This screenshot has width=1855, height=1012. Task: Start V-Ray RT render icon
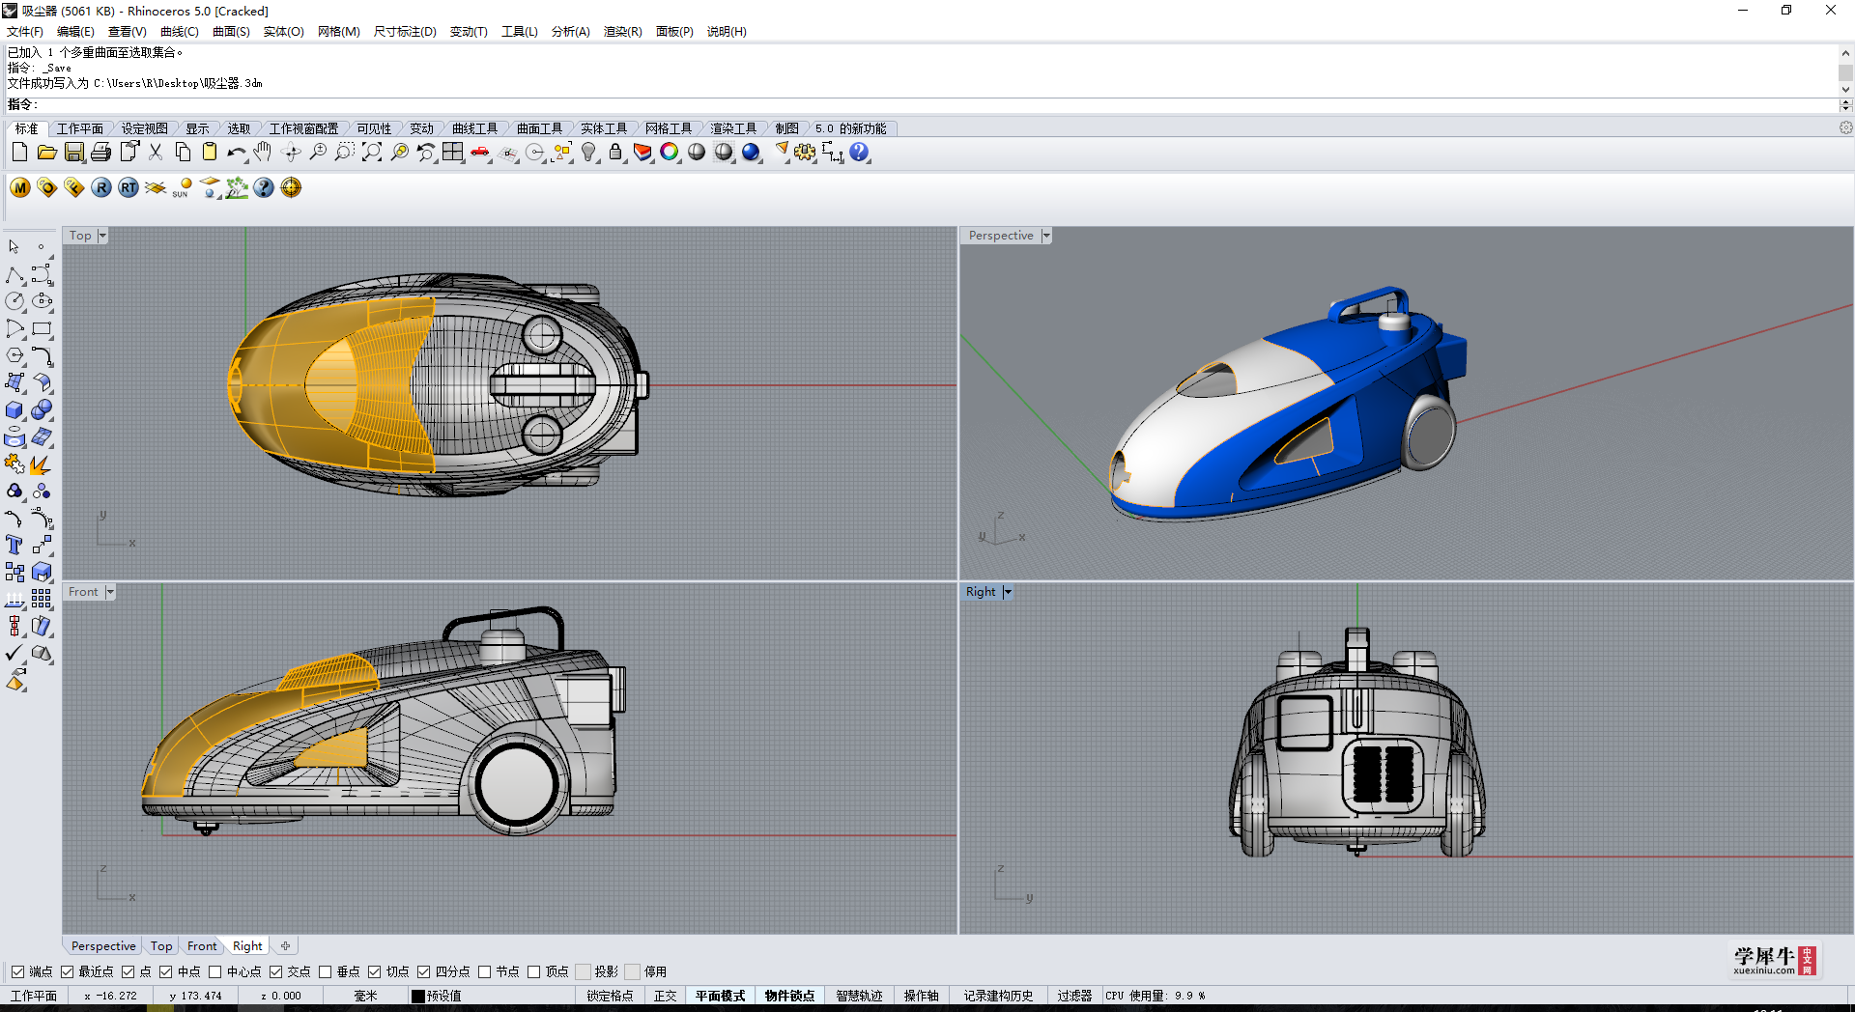click(128, 187)
